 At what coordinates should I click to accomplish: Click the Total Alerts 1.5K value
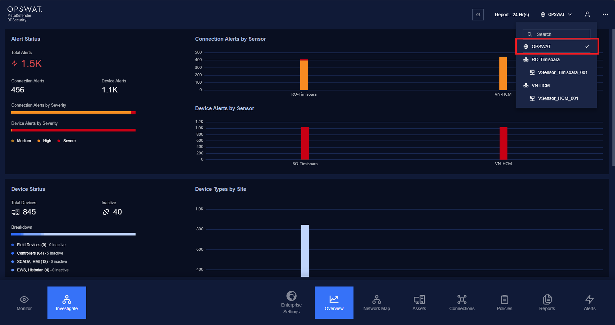pyautogui.click(x=31, y=64)
